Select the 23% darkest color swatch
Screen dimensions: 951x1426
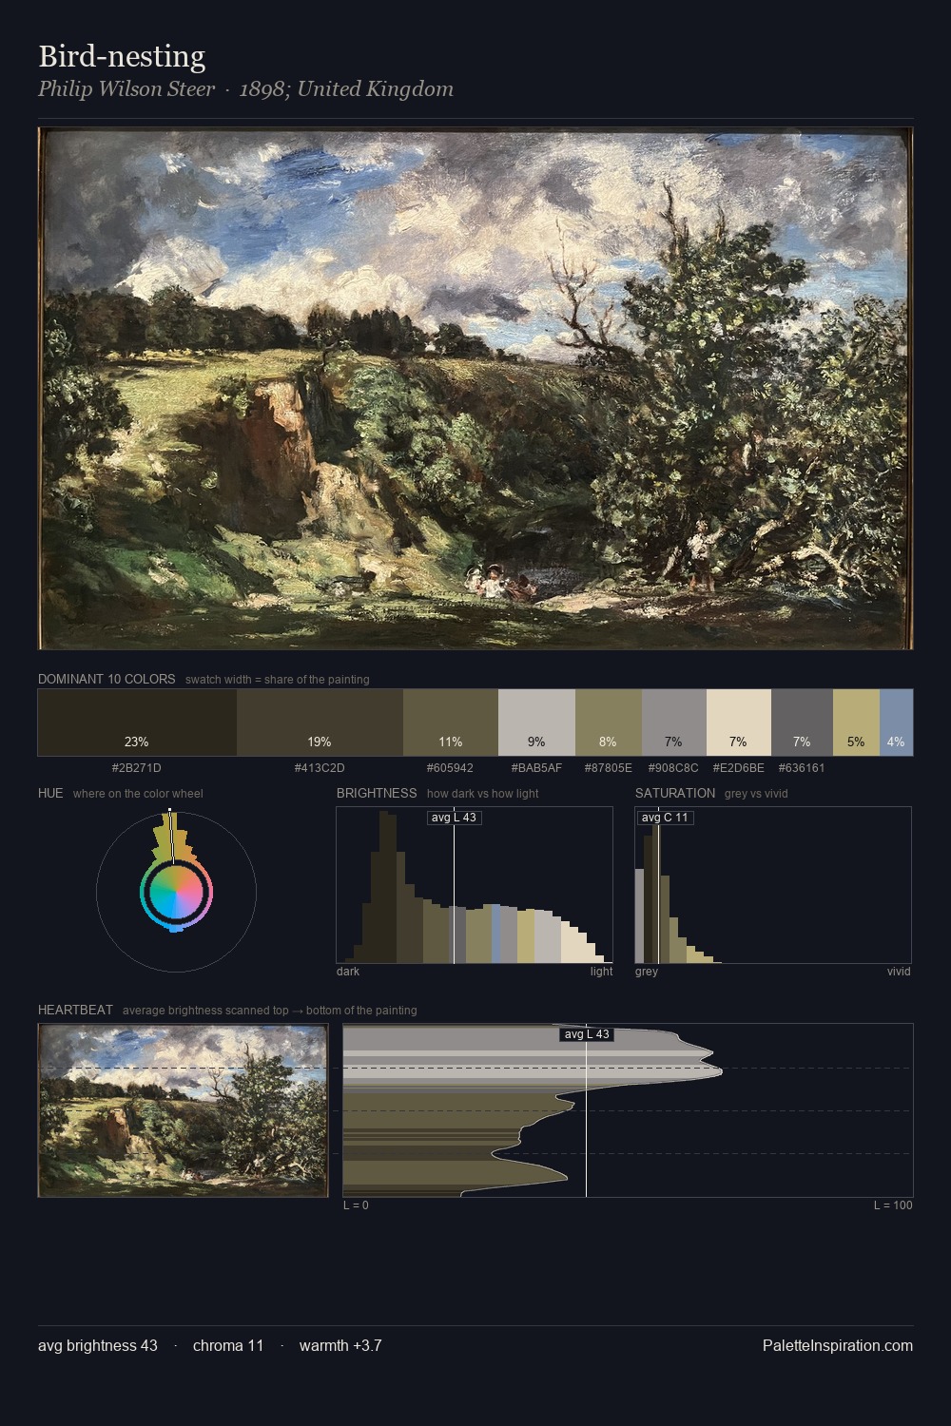(x=137, y=723)
